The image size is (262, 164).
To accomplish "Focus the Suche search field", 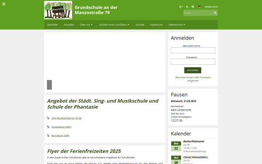I will click(198, 13).
